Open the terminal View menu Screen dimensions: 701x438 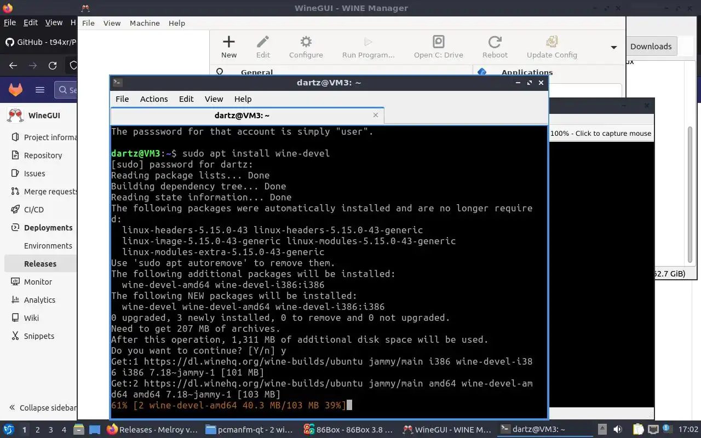[x=214, y=99]
